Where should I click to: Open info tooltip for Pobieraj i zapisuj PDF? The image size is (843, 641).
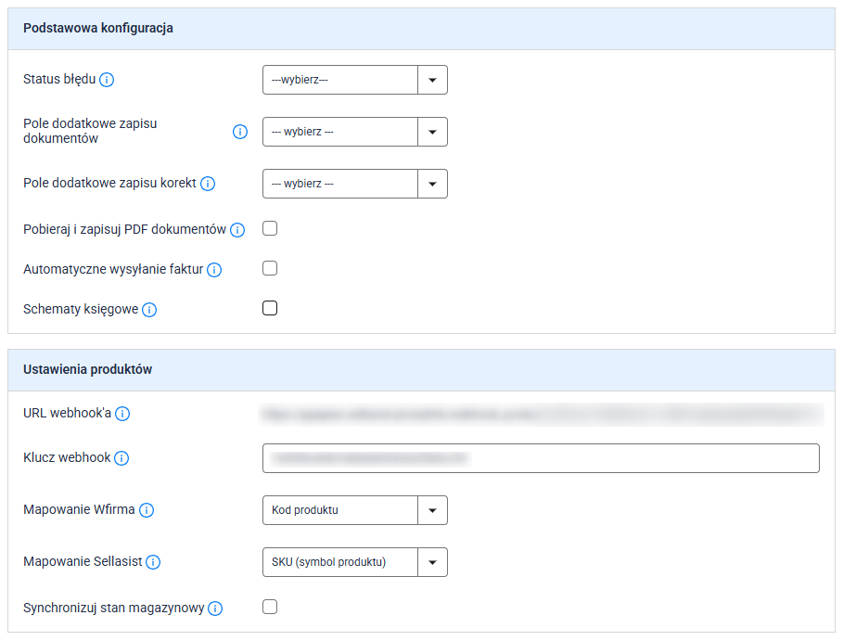(237, 230)
